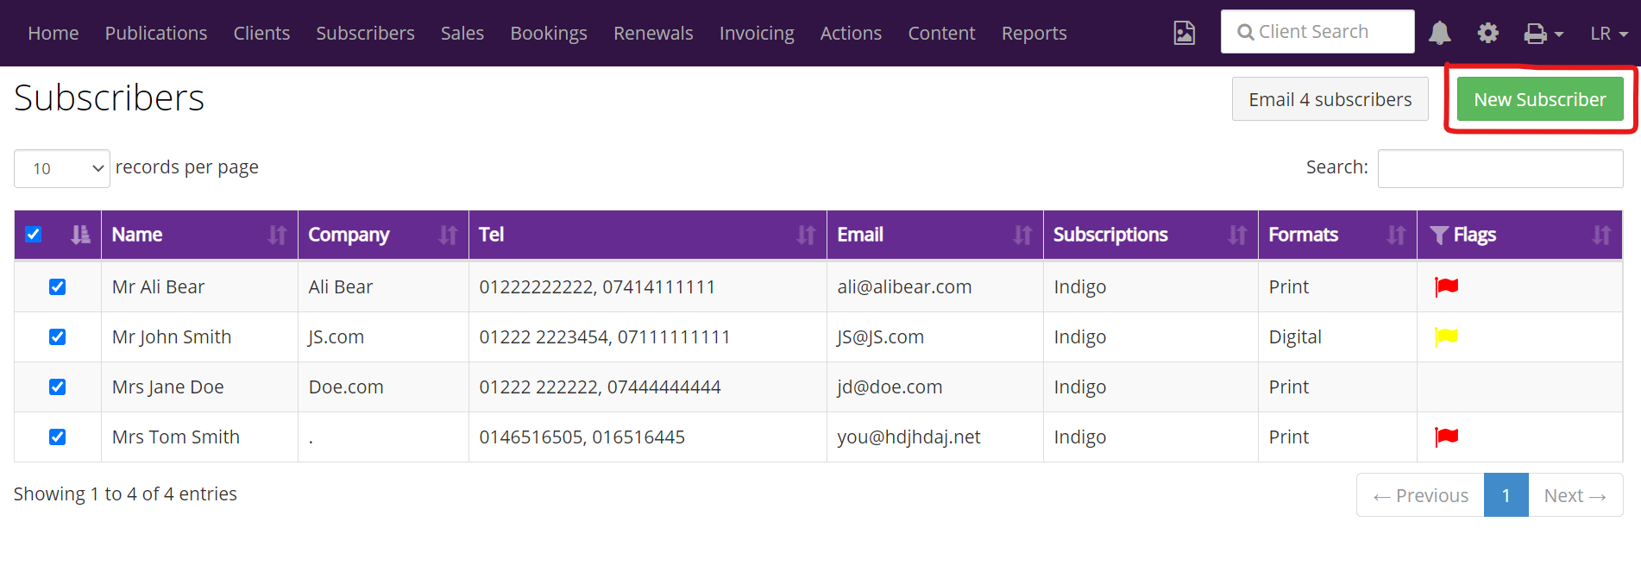Click the notifications bell icon
This screenshot has width=1641, height=572.
[1439, 33]
